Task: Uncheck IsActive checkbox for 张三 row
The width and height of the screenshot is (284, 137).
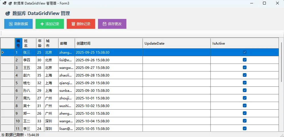Action: (x=245, y=52)
